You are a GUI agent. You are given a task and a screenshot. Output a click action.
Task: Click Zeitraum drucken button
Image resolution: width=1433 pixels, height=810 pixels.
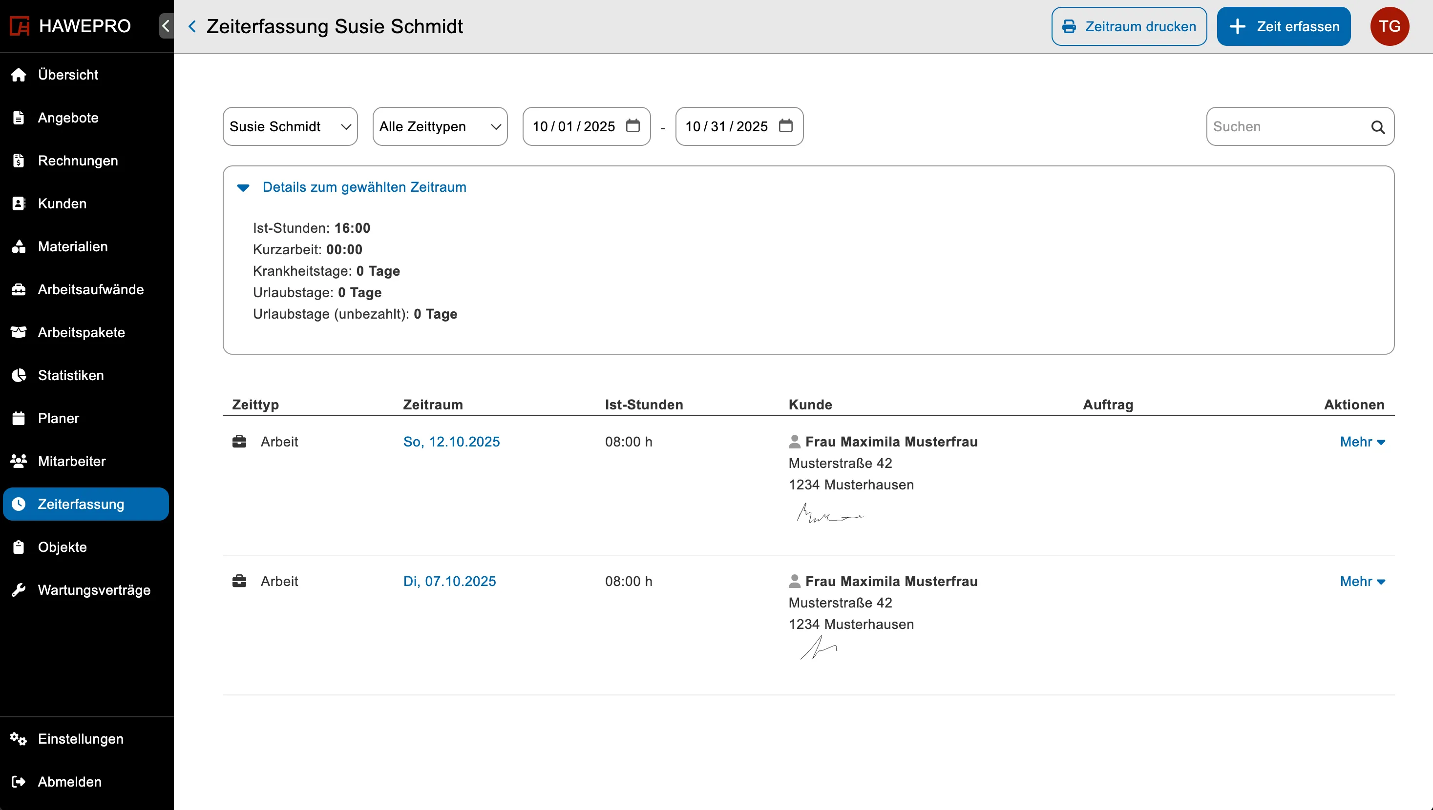1128,26
